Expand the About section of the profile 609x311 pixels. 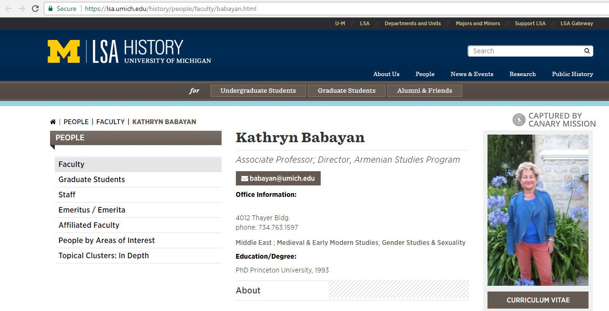[x=248, y=291]
